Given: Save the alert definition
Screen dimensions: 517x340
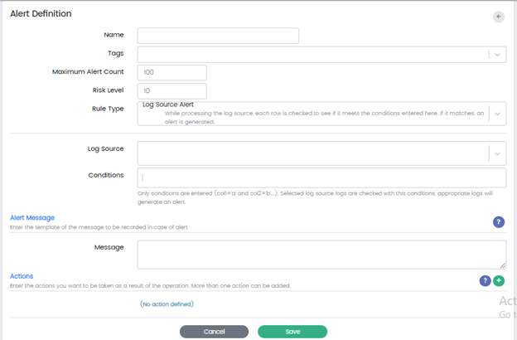Looking at the screenshot, I should tap(292, 331).
